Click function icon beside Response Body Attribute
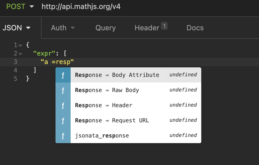259x165 pixels. (x=63, y=75)
